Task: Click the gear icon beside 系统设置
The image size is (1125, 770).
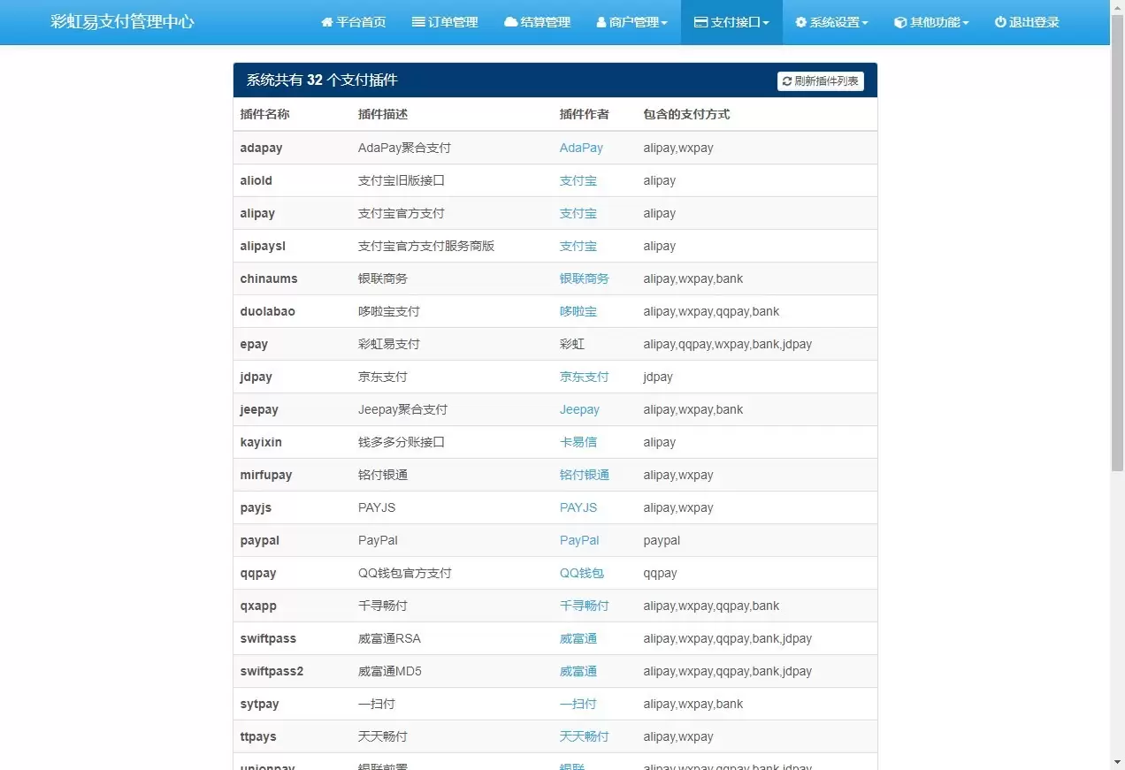Action: pyautogui.click(x=801, y=22)
